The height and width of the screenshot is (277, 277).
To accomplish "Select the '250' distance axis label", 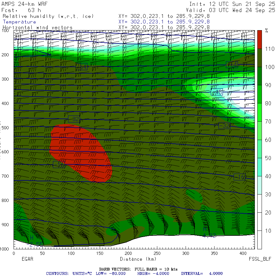I will (x=157, y=253).
